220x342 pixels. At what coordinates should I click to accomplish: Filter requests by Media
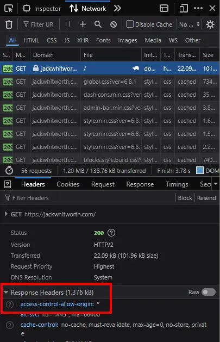153,40
